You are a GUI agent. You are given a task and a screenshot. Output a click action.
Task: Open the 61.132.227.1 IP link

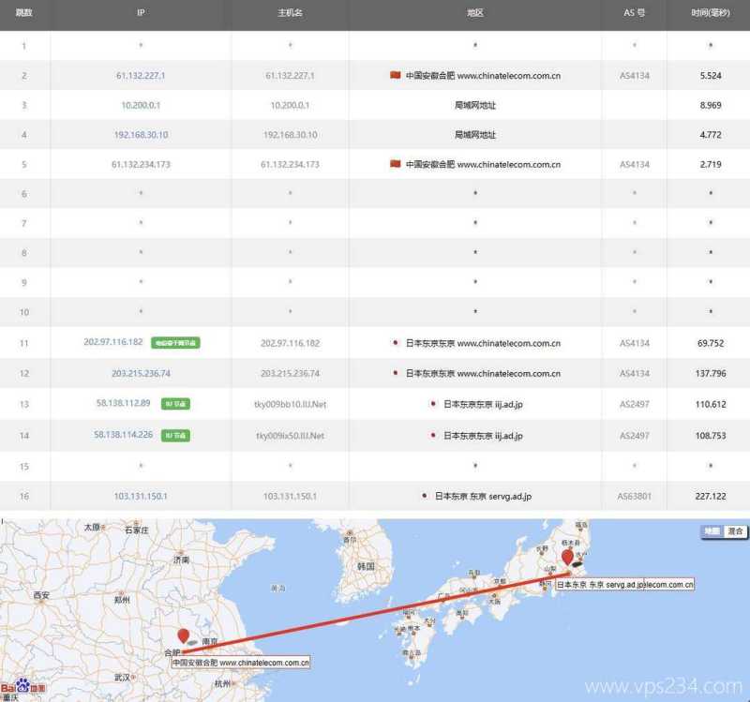click(x=139, y=76)
